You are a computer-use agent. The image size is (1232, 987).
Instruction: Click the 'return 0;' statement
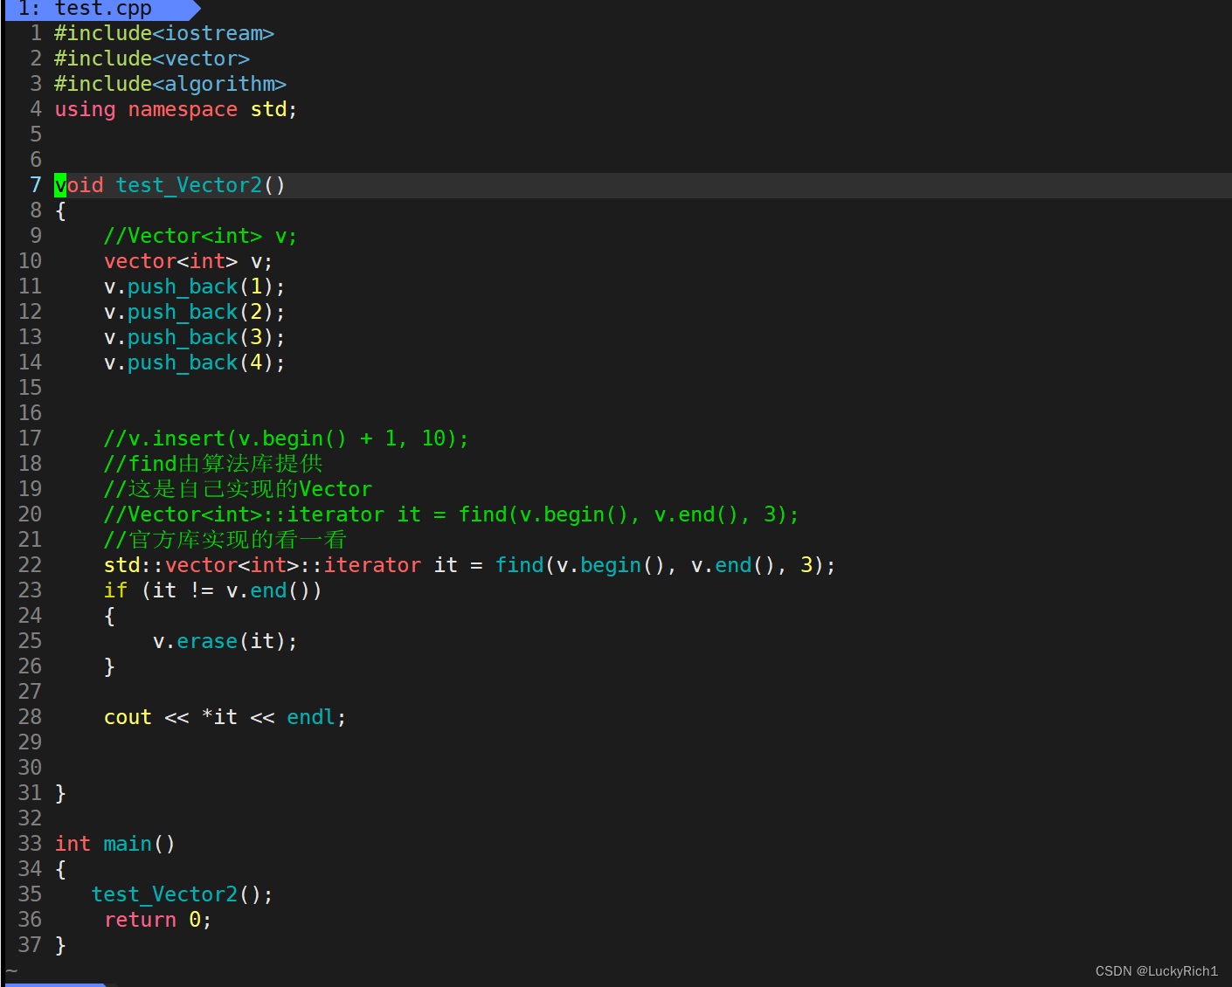pyautogui.click(x=157, y=920)
